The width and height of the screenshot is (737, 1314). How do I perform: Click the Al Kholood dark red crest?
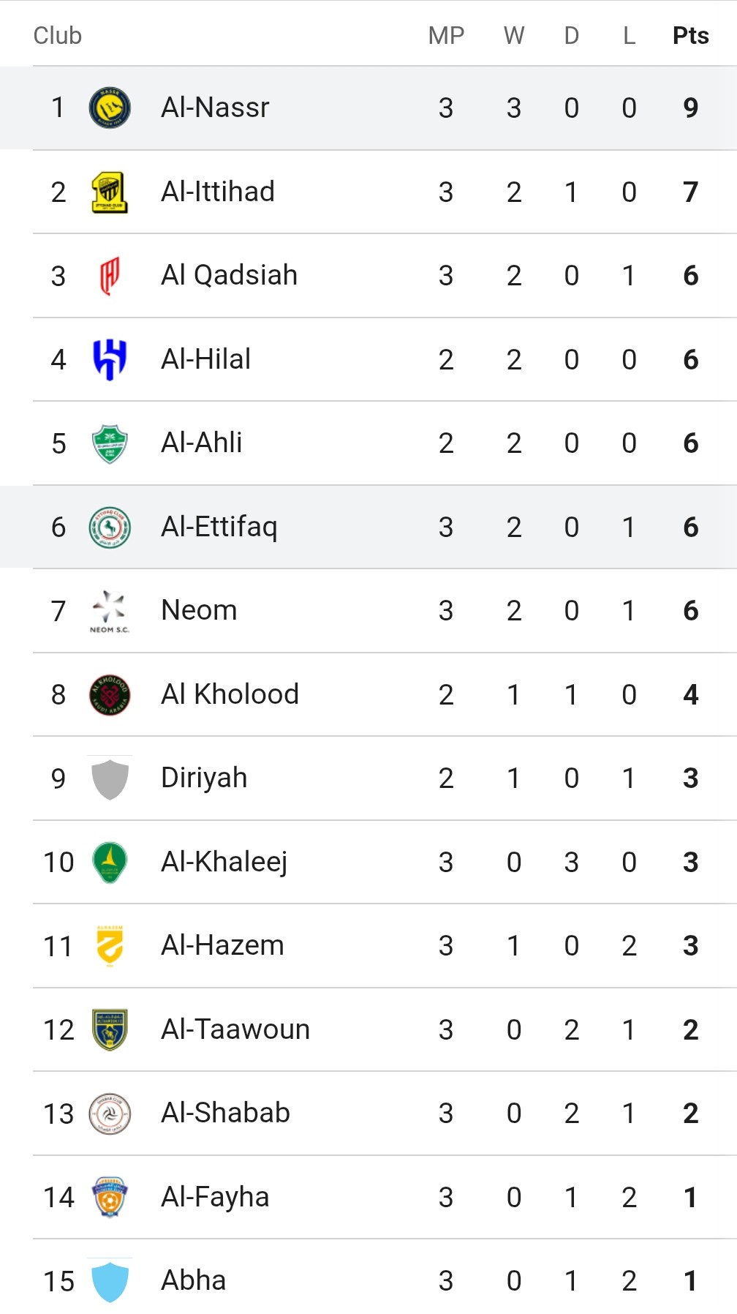click(x=110, y=695)
